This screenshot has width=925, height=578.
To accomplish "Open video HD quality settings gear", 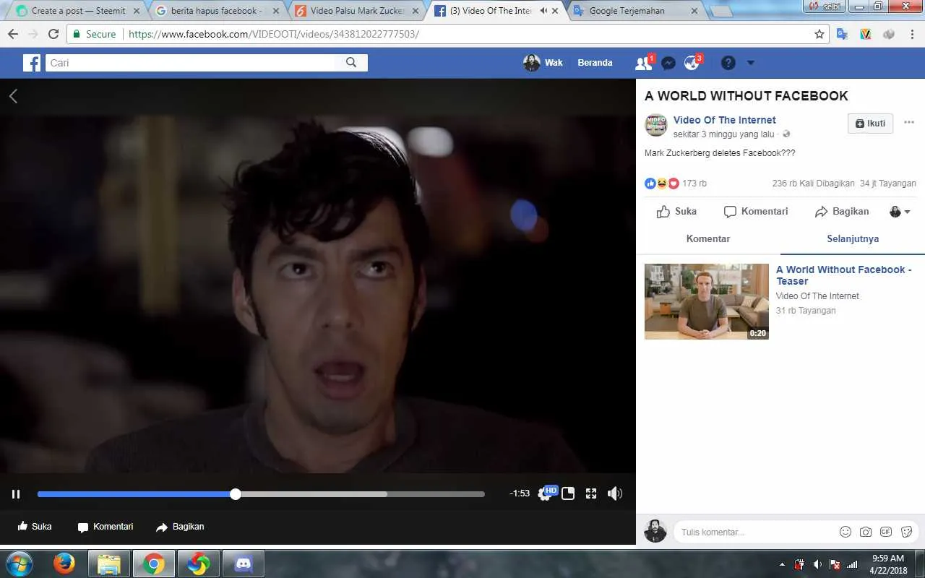I will coord(546,493).
